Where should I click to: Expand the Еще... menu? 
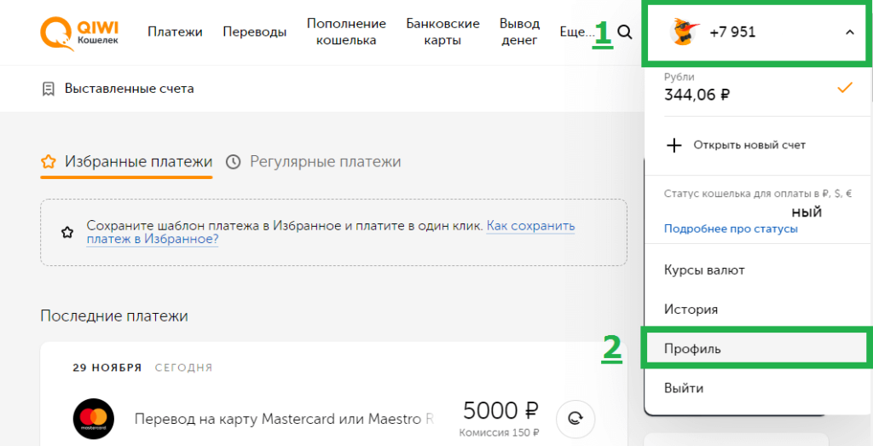[577, 32]
